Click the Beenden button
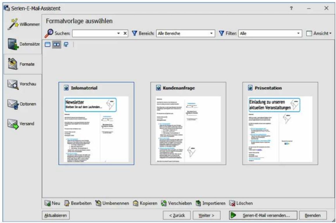Viewport: 336px width, 223px height. [x=313, y=215]
